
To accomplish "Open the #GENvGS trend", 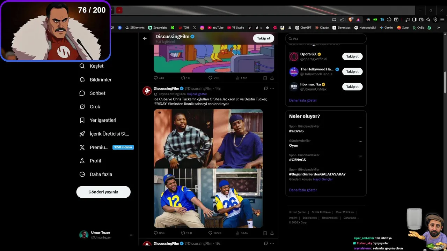I will pos(297,160).
